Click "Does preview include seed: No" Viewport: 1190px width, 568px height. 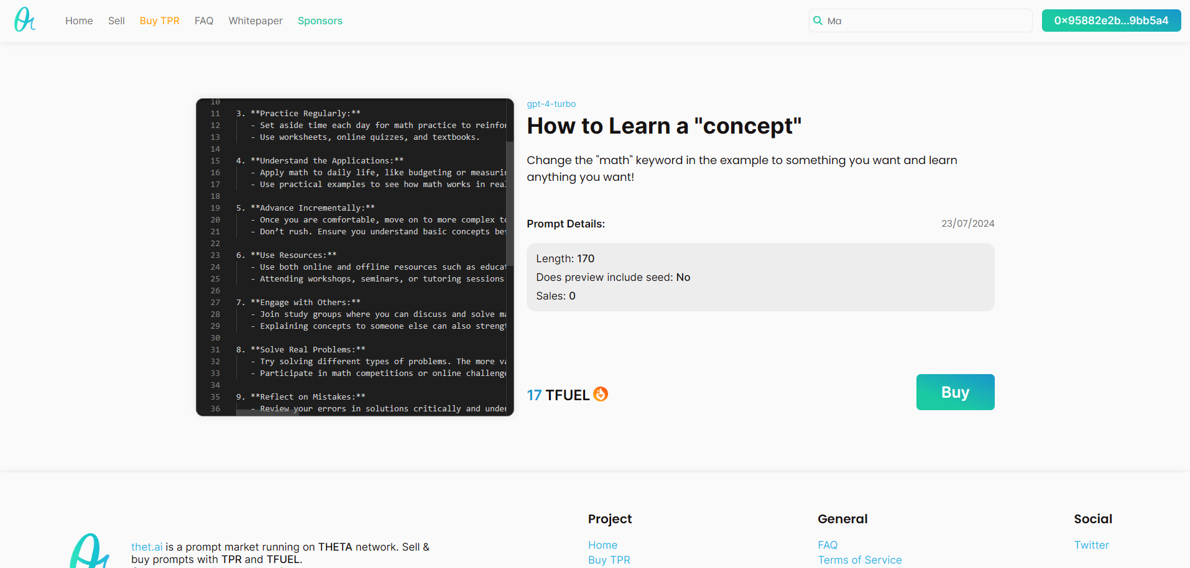tap(613, 277)
